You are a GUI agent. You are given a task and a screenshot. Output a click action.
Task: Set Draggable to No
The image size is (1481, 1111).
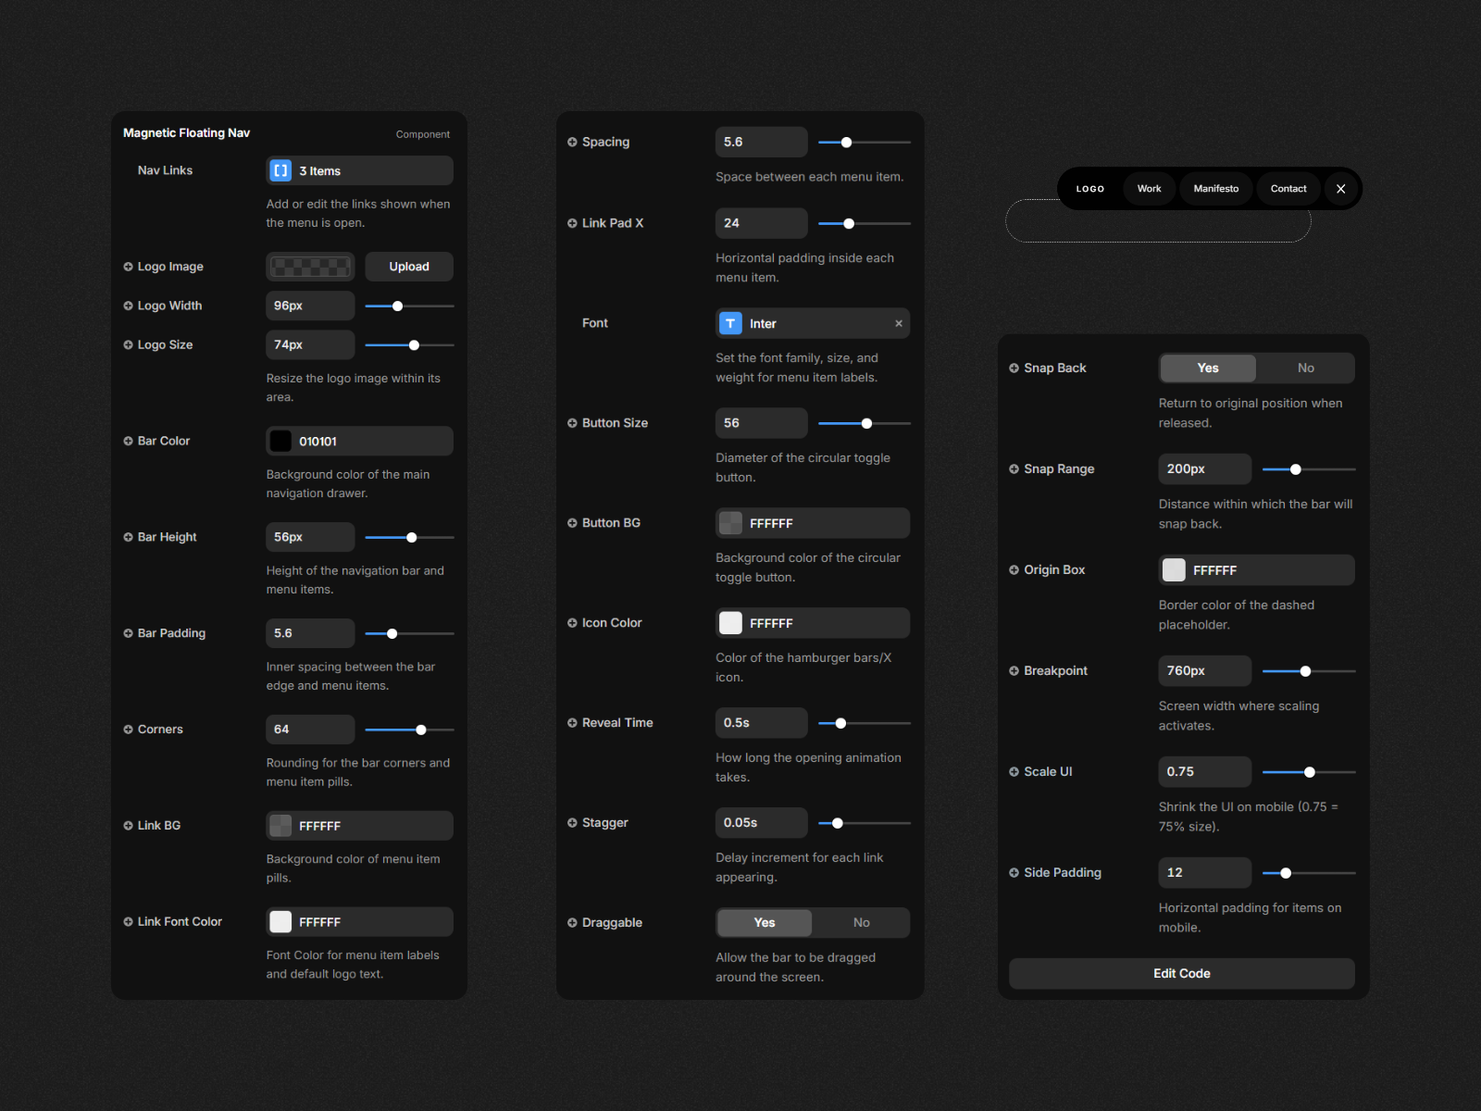point(861,922)
